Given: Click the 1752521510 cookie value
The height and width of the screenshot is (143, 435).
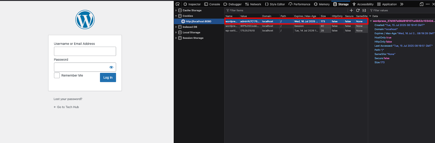Looking at the screenshot, I should point(248,31).
